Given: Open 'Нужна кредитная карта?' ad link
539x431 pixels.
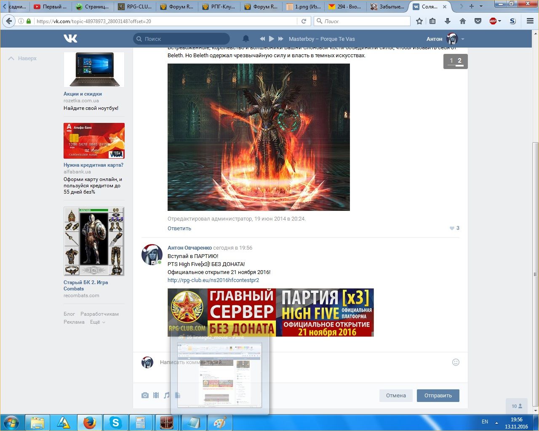Looking at the screenshot, I should coord(93,165).
